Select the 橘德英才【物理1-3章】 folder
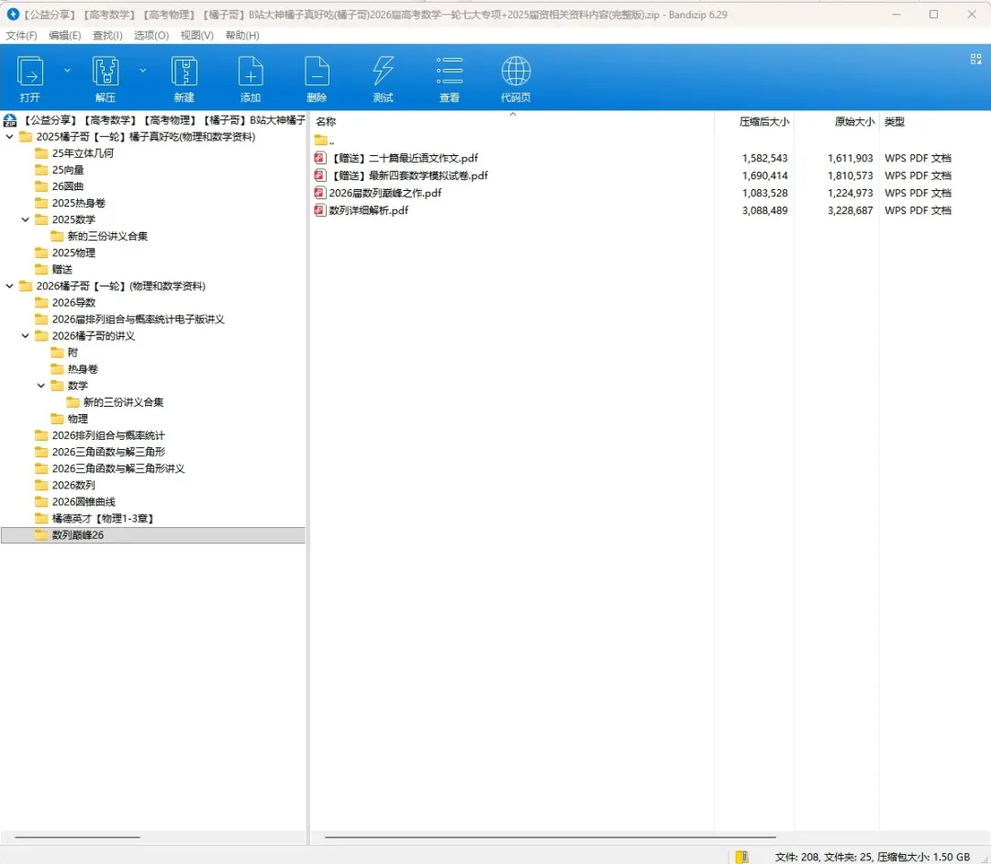 [x=95, y=518]
